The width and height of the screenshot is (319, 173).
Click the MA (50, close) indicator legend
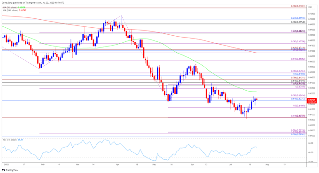point(14,8)
